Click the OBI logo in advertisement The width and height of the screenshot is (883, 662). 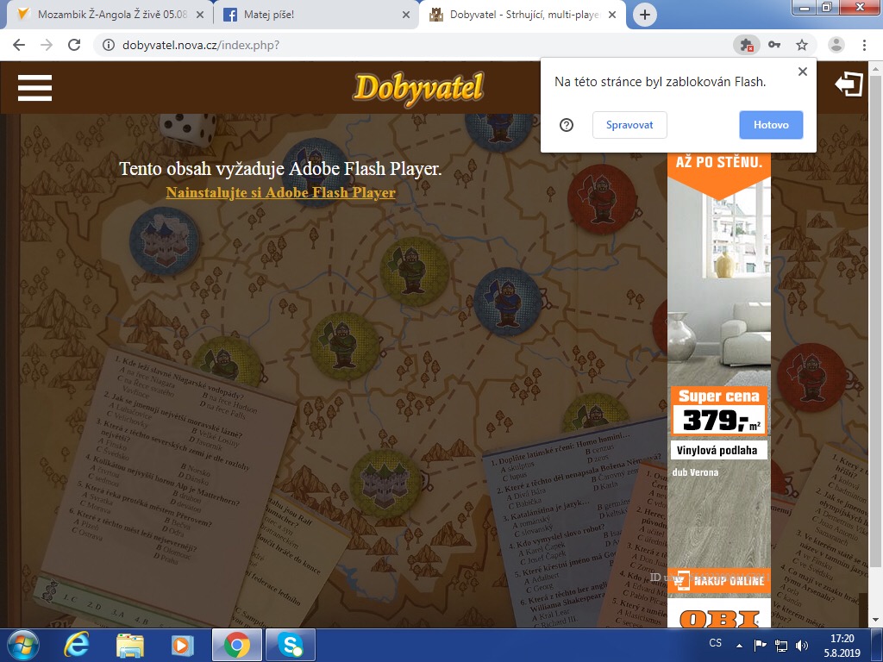point(719,618)
